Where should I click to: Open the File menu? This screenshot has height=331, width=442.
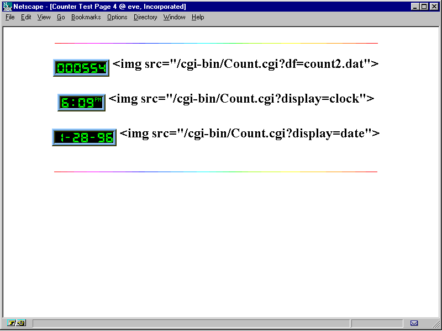click(x=10, y=17)
